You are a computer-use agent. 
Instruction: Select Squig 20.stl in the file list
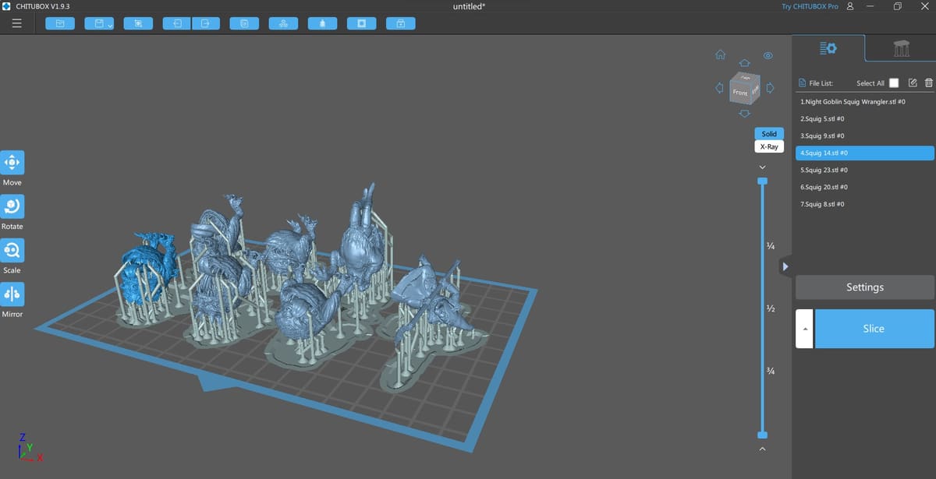[x=865, y=187]
